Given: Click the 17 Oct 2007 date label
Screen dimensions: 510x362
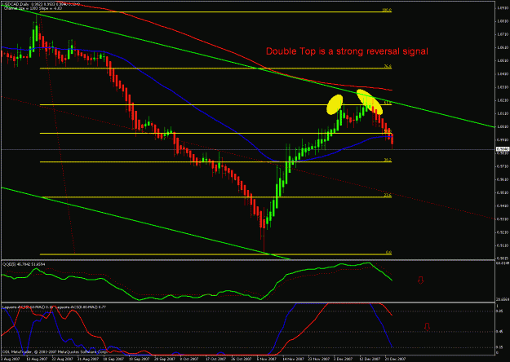Looking at the screenshot, I should (x=216, y=359).
